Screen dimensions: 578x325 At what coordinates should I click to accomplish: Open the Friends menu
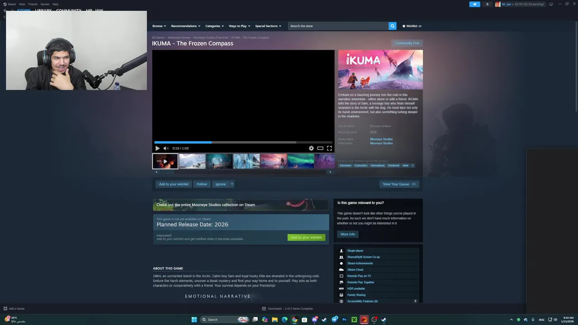(x=33, y=4)
